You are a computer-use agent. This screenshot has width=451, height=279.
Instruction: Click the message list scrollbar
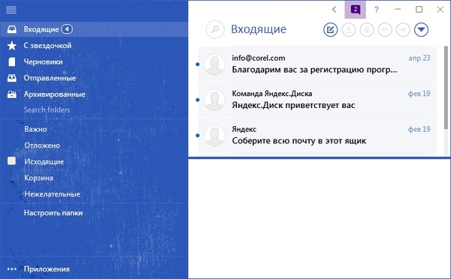[446, 88]
